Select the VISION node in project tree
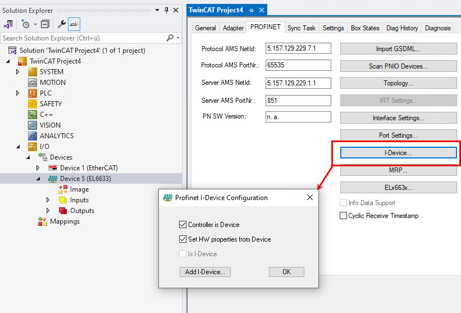461x313 pixels. pyautogui.click(x=50, y=125)
